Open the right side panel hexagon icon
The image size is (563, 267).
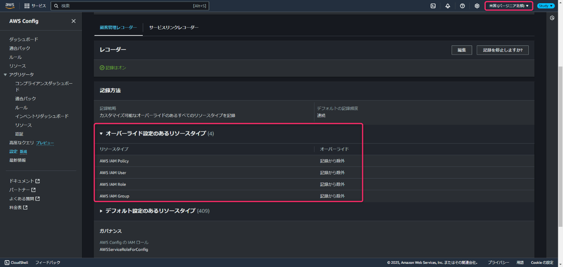click(x=552, y=18)
